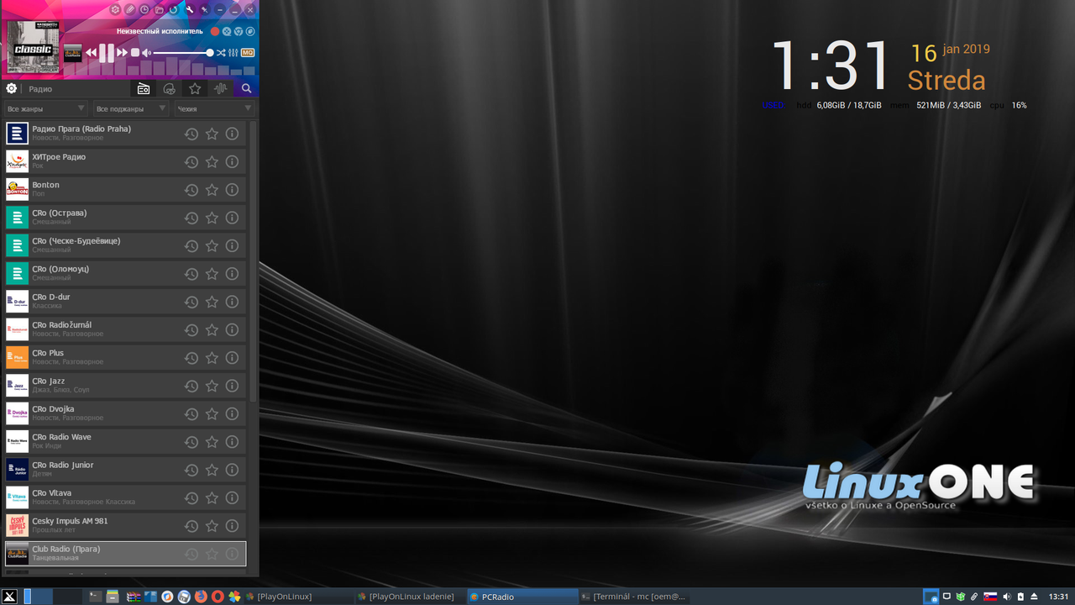Open history for CRo Radiožurnál
The image size is (1075, 605).
[x=191, y=329]
